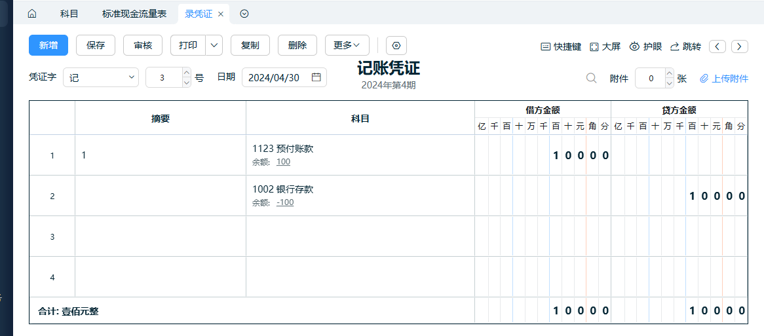Open the date picker calendar icon
The width and height of the screenshot is (764, 336).
[x=316, y=77]
